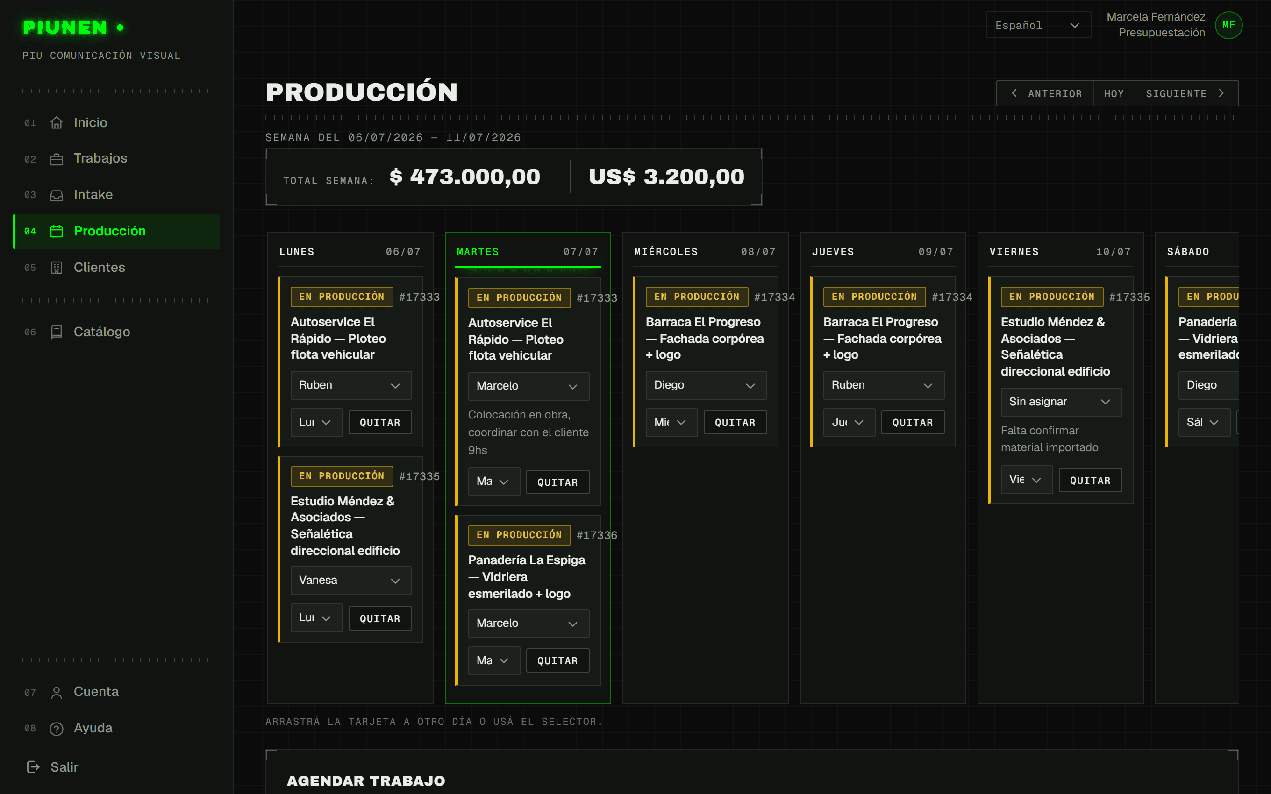Viewport: 1271px width, 794px height.
Task: Click the Catálogo book icon
Action: [56, 332]
